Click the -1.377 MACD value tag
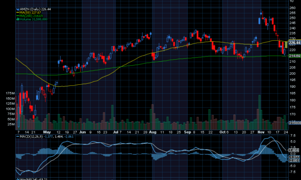This screenshot has height=180, width=301. [x=294, y=157]
